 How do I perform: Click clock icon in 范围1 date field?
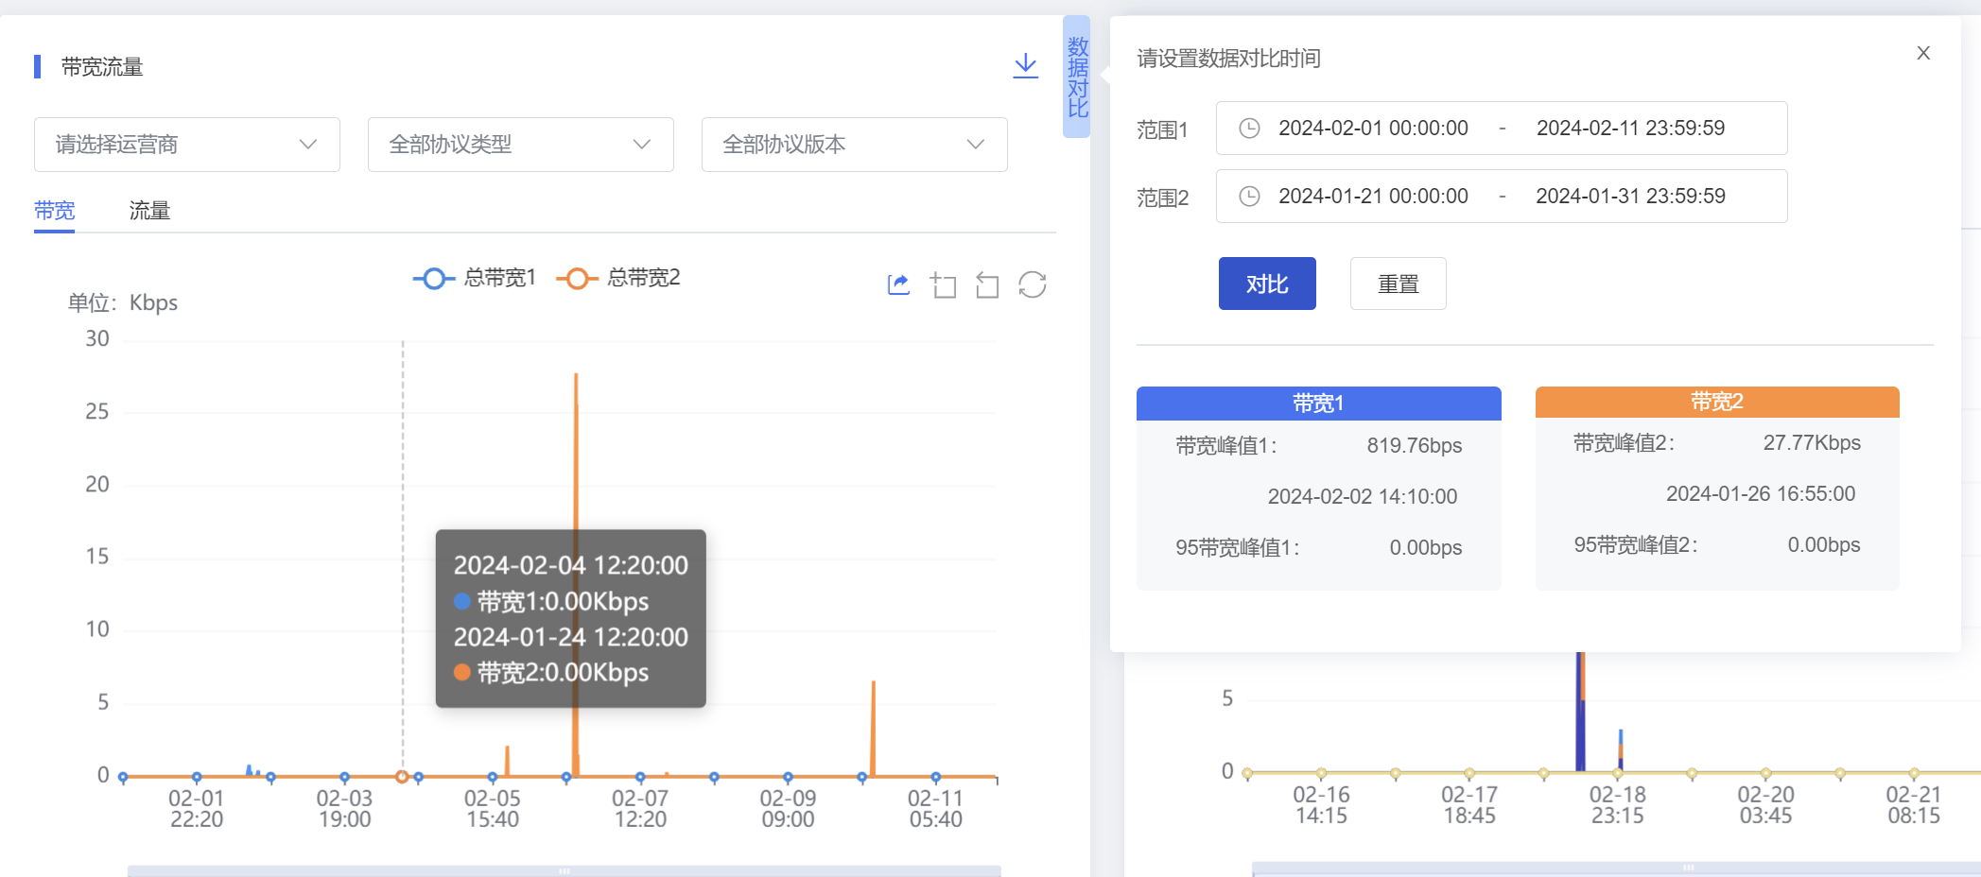pyautogui.click(x=1249, y=129)
